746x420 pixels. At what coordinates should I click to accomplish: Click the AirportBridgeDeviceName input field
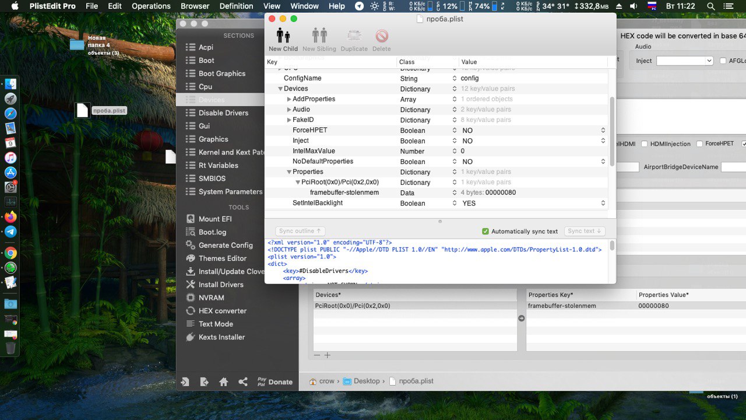(x=733, y=167)
